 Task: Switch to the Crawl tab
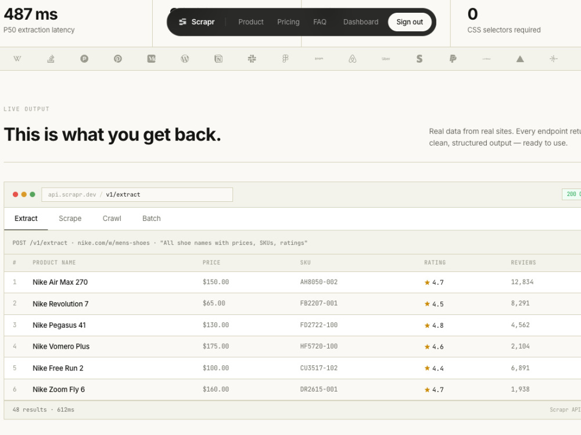112,219
